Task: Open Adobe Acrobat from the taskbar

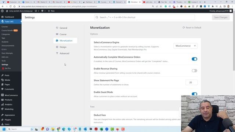Action: 96,129
